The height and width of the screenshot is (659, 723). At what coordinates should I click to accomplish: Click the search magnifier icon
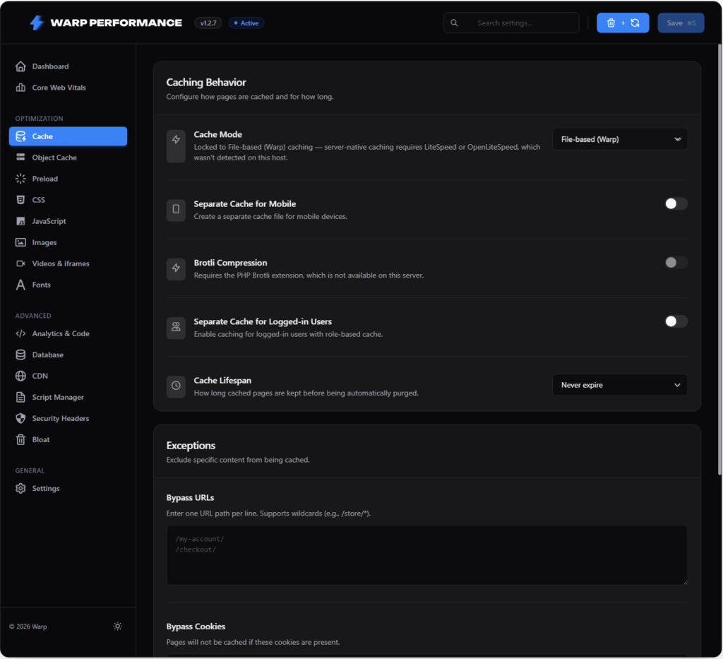tap(454, 23)
